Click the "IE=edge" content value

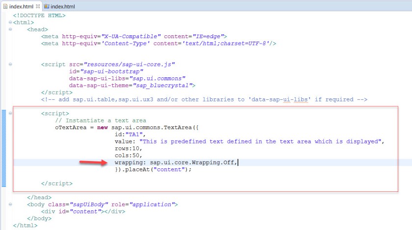[x=208, y=36]
